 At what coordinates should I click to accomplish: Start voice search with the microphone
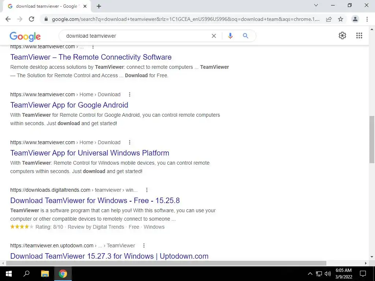[230, 36]
